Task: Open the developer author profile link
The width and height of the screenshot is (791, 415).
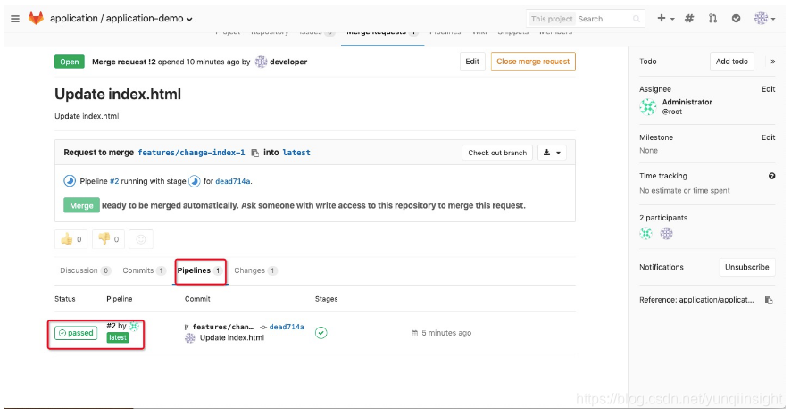Action: click(288, 62)
